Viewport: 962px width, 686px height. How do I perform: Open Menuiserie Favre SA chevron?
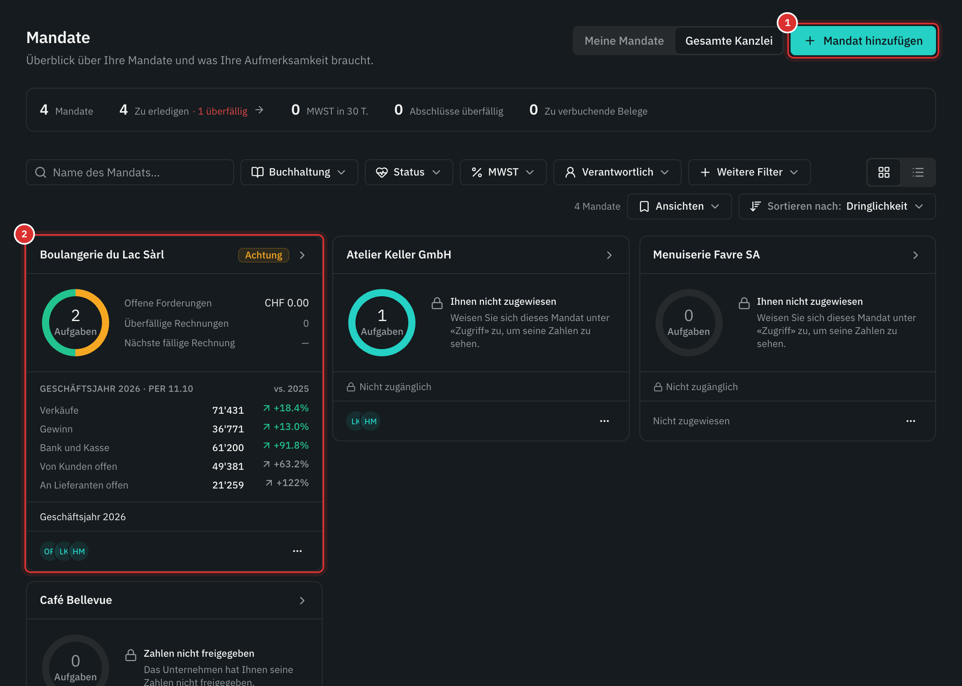pyautogui.click(x=915, y=255)
